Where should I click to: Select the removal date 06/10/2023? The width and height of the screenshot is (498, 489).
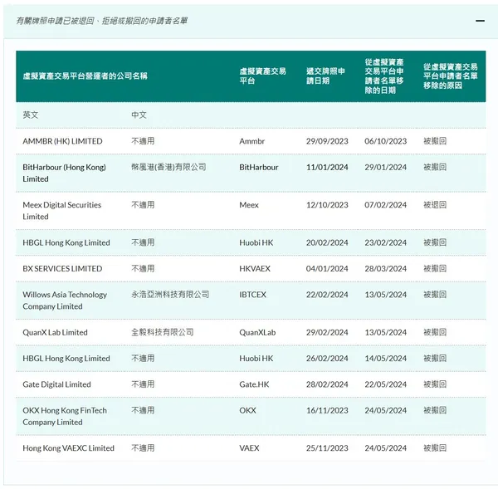[x=386, y=141]
